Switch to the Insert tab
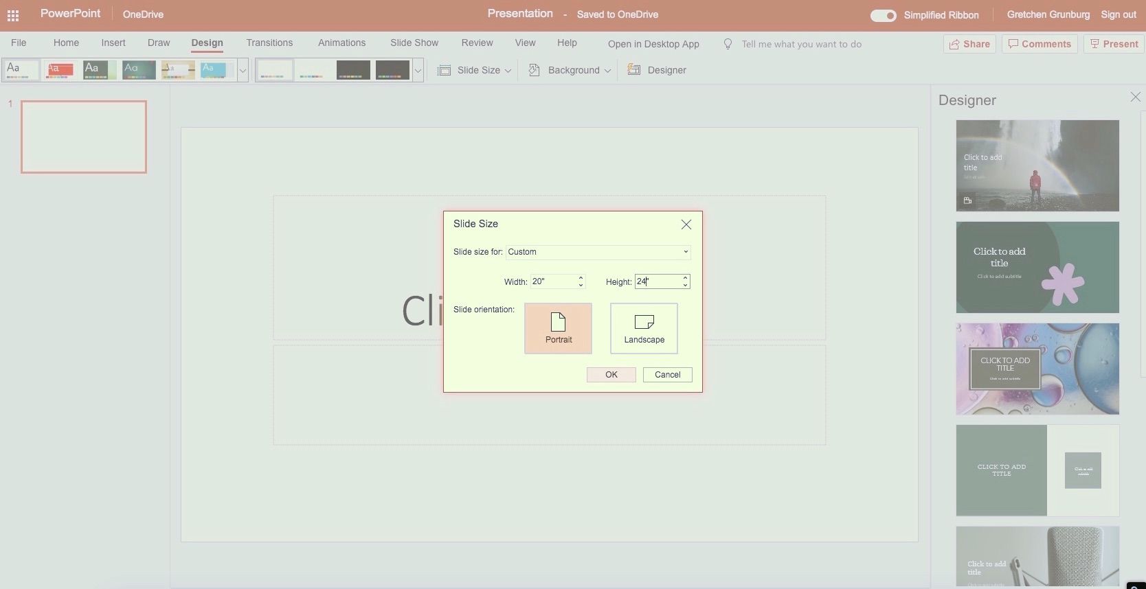This screenshot has width=1146, height=589. (x=113, y=43)
